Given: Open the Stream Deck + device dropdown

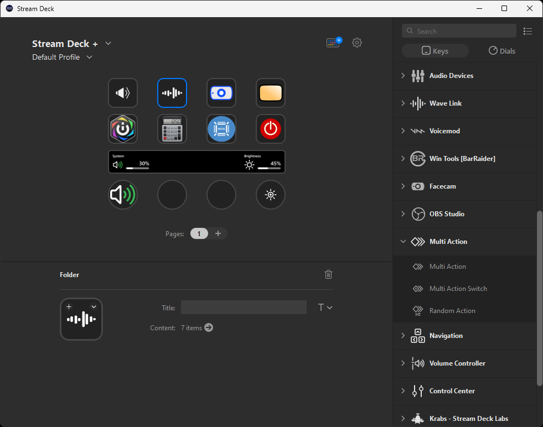Looking at the screenshot, I should (x=108, y=43).
